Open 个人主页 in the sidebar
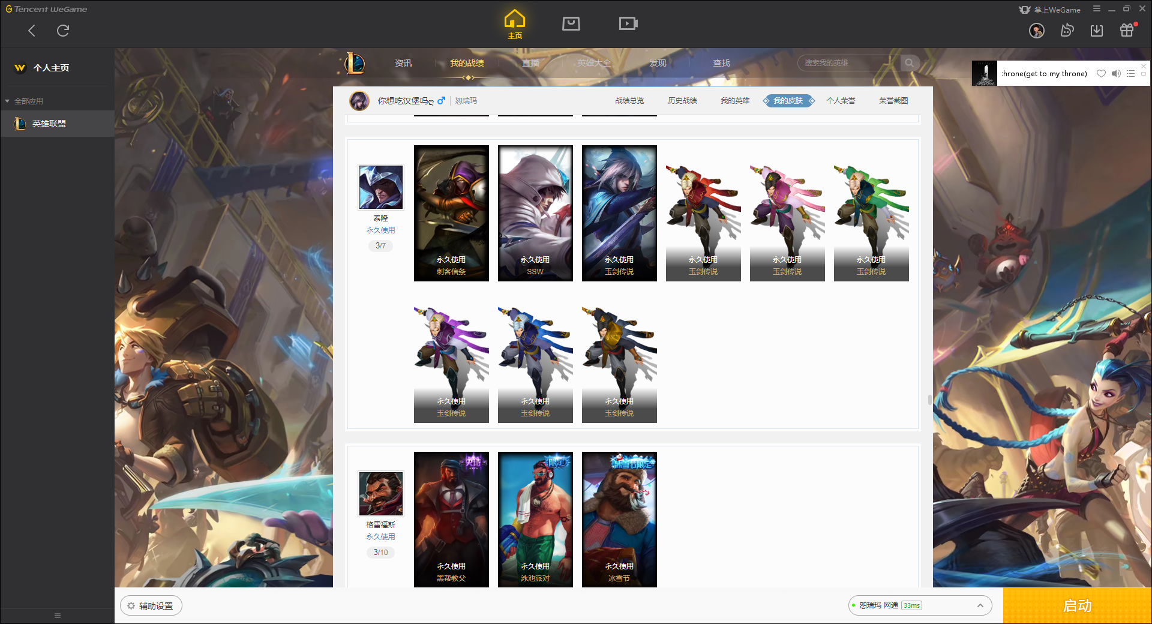Screen dimensions: 1152x624 point(42,68)
